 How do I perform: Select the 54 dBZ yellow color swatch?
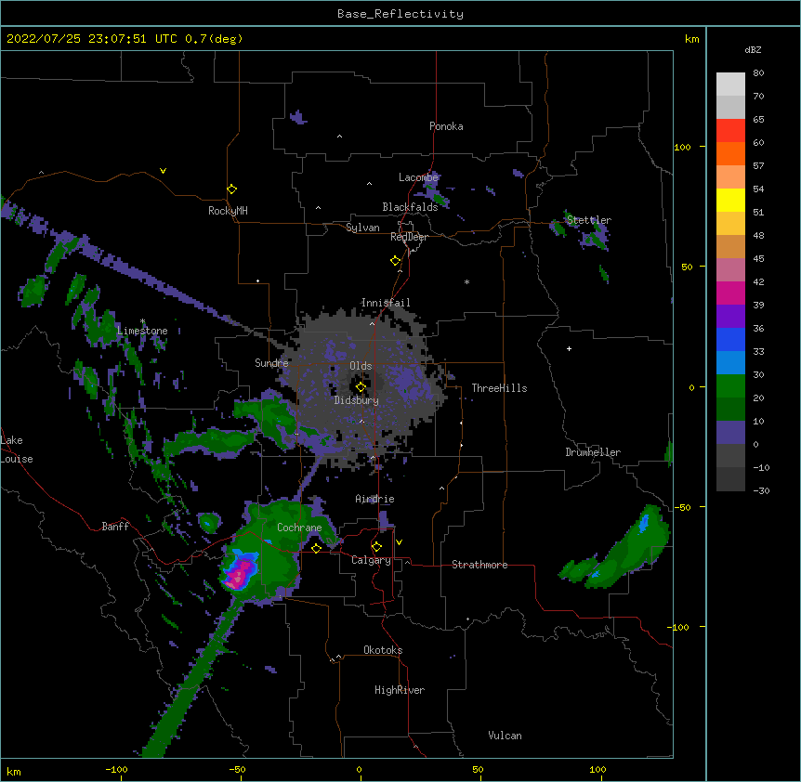[730, 200]
